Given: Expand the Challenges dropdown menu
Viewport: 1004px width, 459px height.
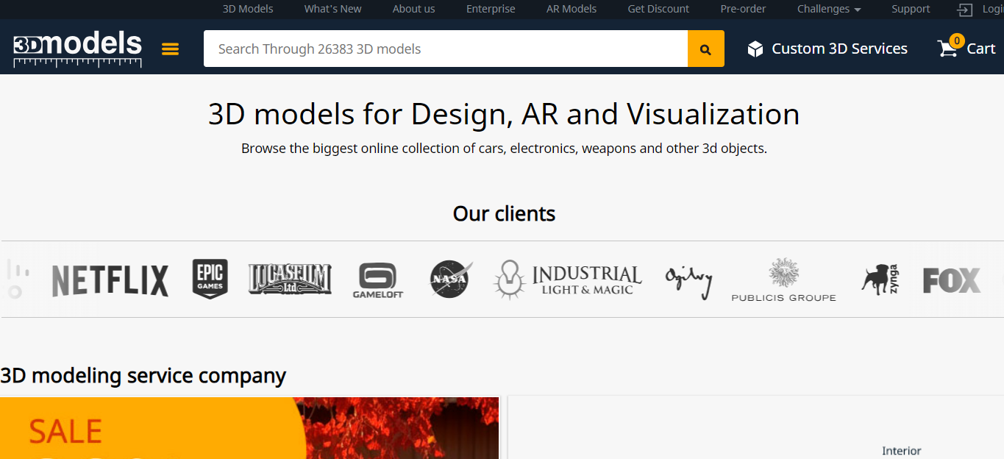Looking at the screenshot, I should [x=829, y=9].
